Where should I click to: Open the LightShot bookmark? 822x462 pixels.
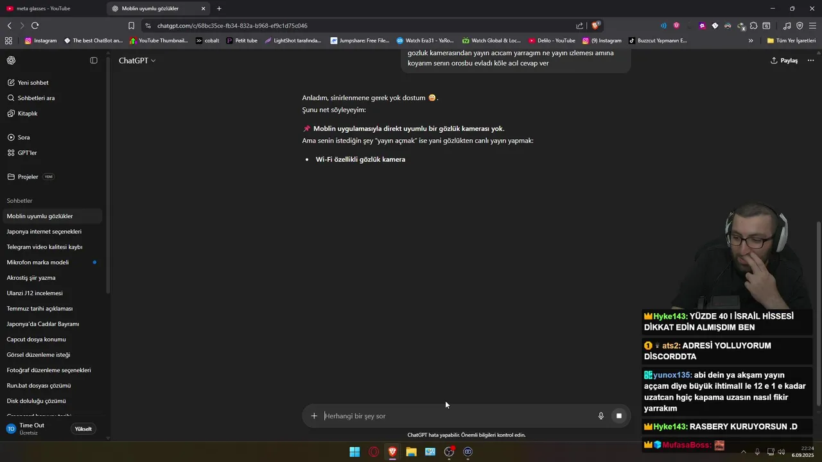click(293, 40)
